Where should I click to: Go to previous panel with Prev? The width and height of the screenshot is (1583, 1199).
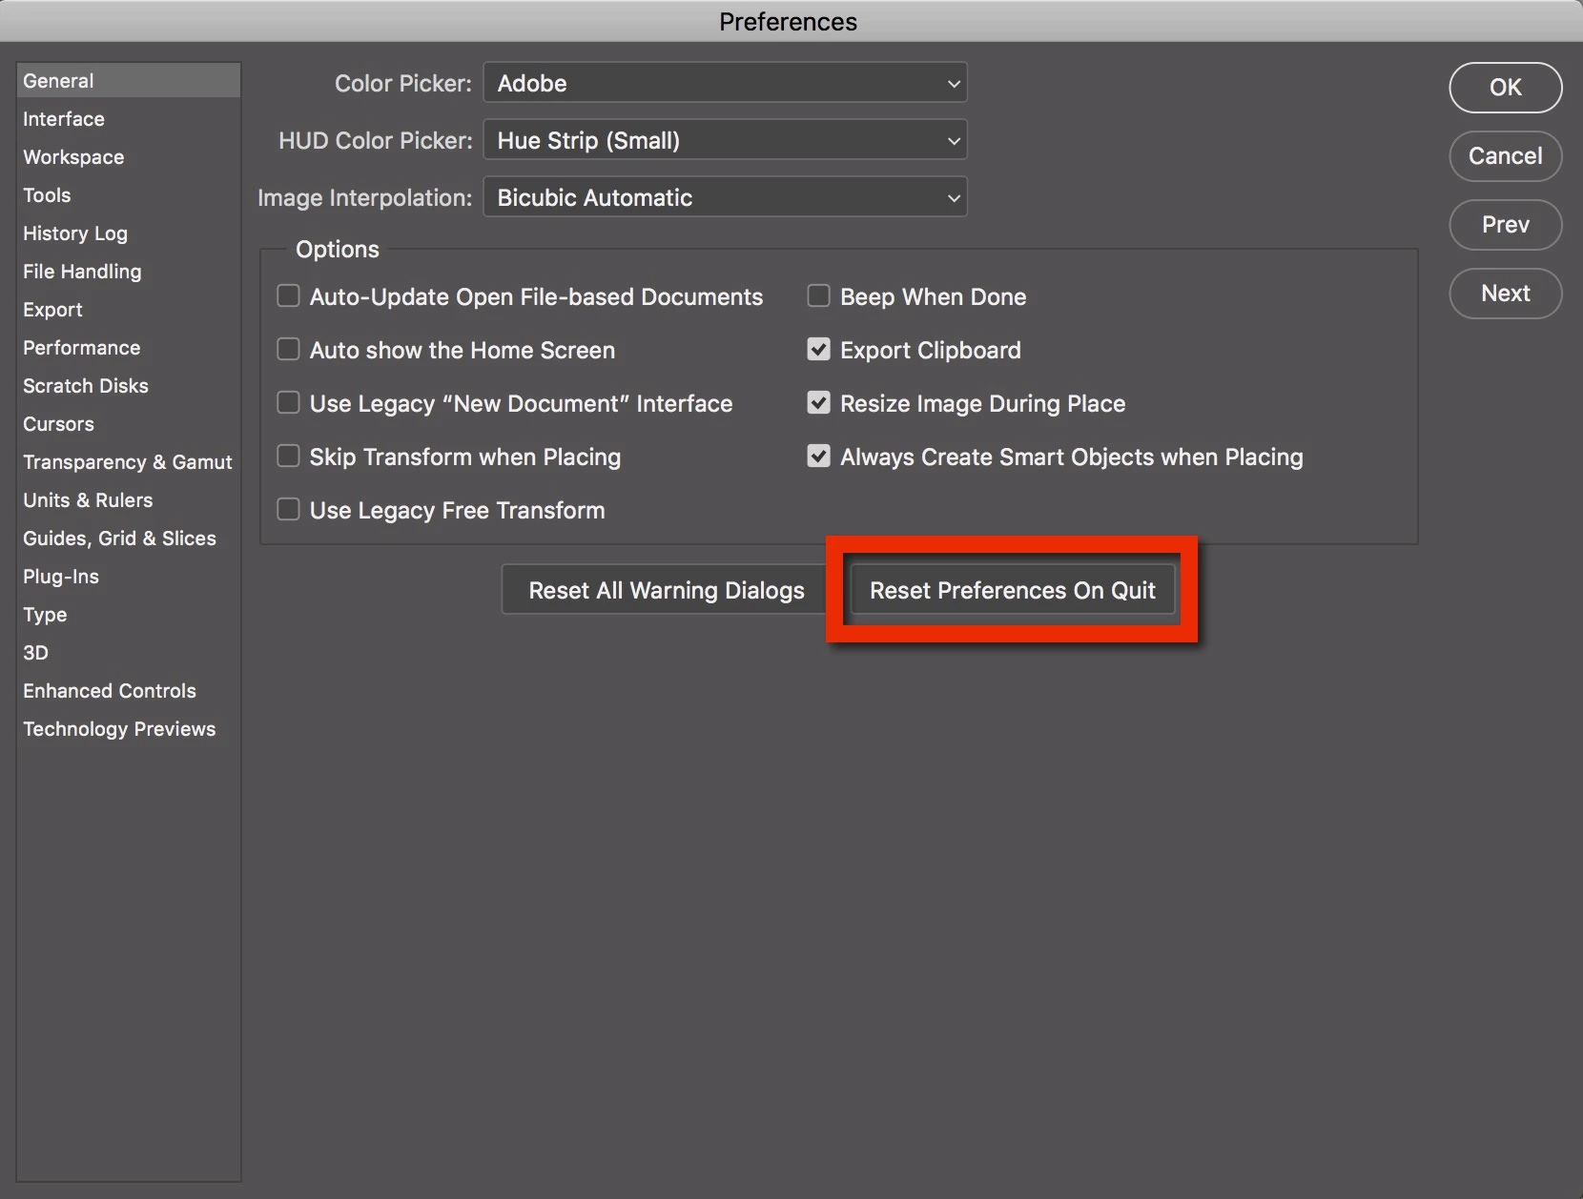[x=1505, y=225]
